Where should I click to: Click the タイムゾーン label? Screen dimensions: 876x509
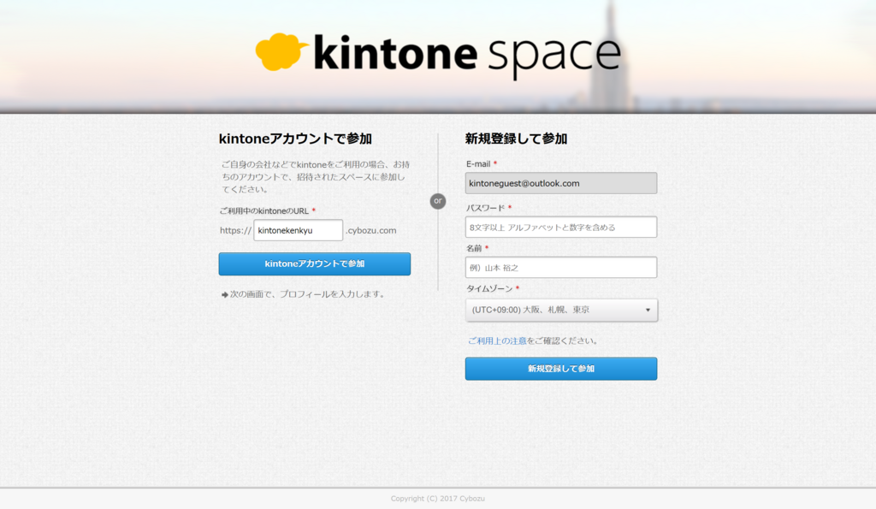[489, 289]
